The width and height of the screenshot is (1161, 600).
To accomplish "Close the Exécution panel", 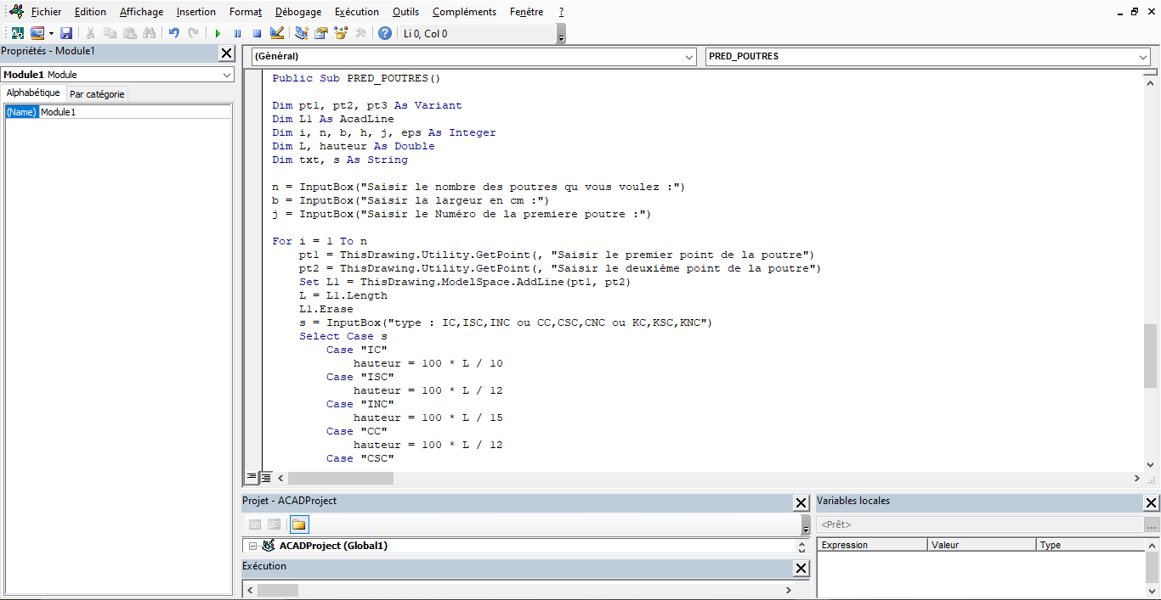I will 801,569.
